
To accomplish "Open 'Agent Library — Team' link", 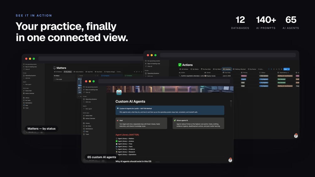I will click(124, 147).
